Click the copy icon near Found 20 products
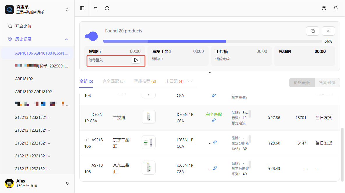The image size is (345, 193). pos(312,31)
